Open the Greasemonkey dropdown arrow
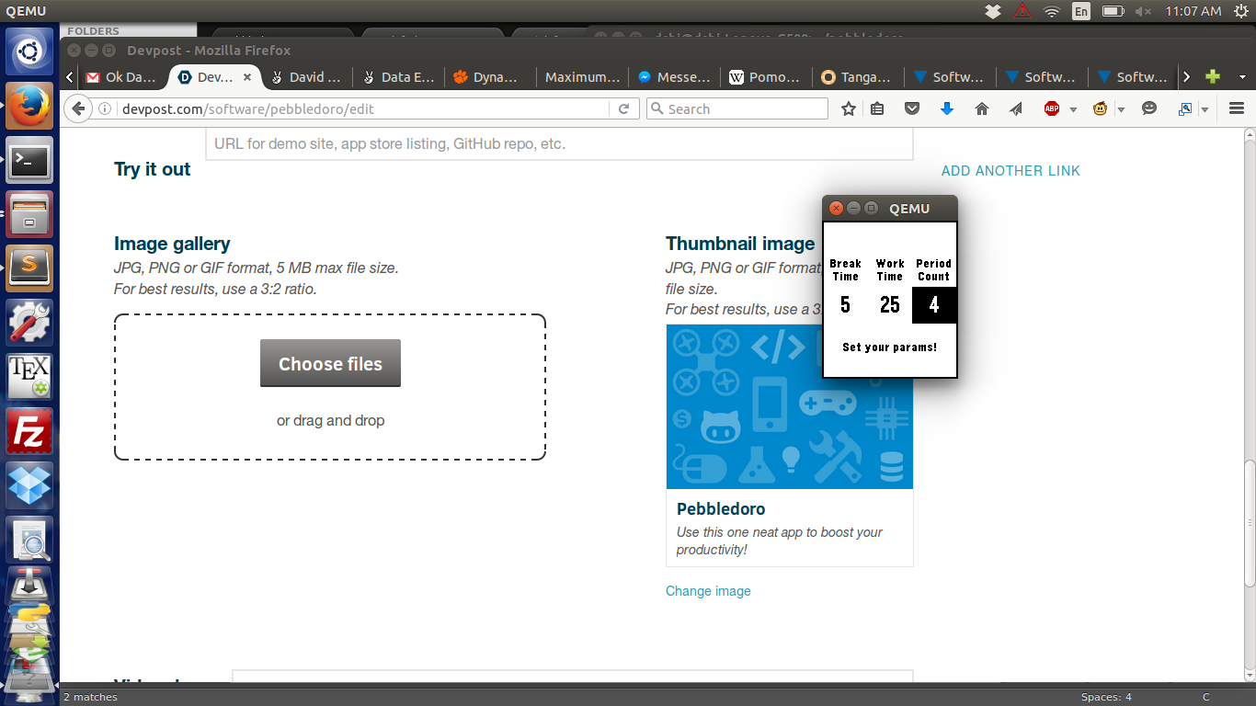The width and height of the screenshot is (1256, 706). [1121, 109]
